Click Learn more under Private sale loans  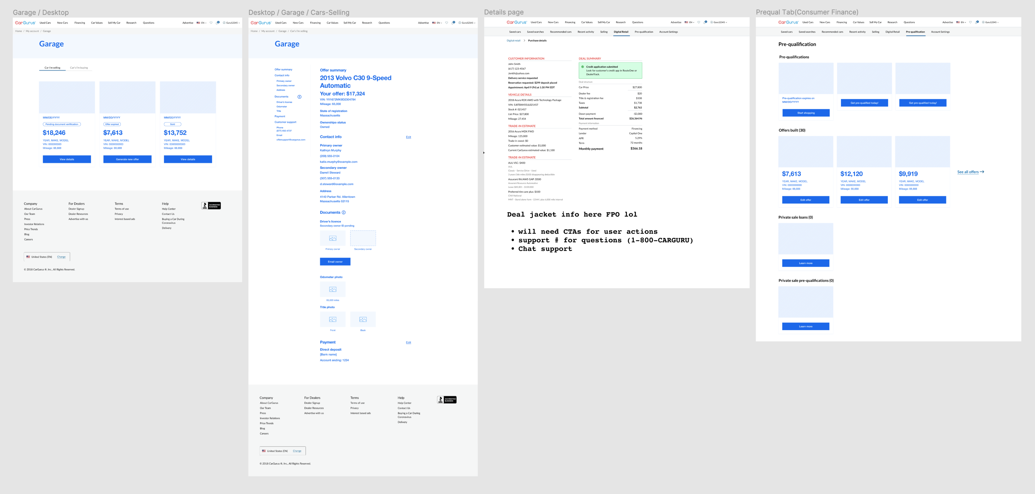pyautogui.click(x=806, y=263)
